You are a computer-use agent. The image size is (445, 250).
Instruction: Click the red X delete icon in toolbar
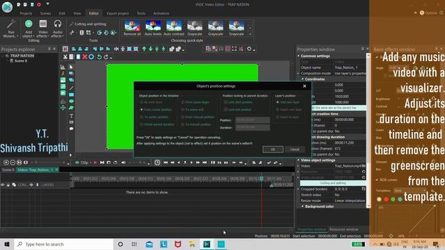[85, 57]
